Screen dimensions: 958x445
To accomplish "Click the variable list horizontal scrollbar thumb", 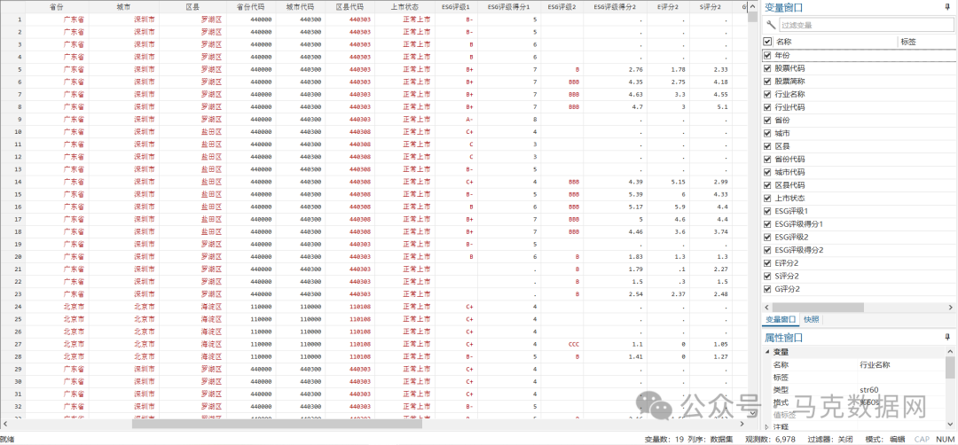I will tap(818, 307).
